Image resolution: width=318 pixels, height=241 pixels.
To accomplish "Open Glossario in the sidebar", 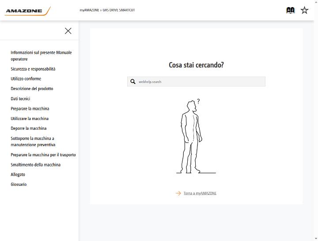I will [19, 185].
